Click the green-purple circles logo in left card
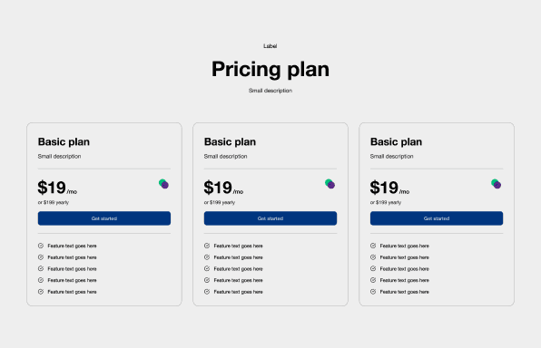 point(163,184)
